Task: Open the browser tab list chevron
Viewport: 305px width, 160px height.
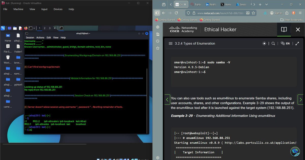Action: tap(266, 4)
